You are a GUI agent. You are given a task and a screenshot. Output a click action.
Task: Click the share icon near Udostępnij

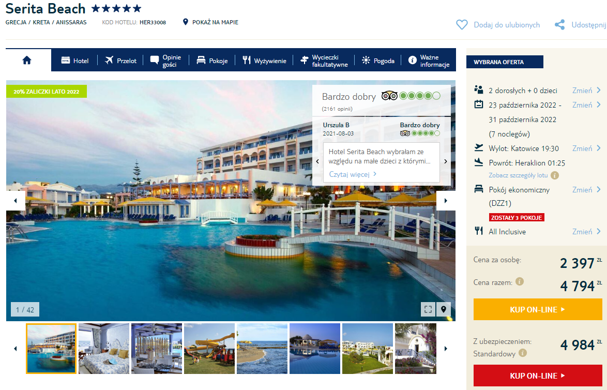[559, 25]
